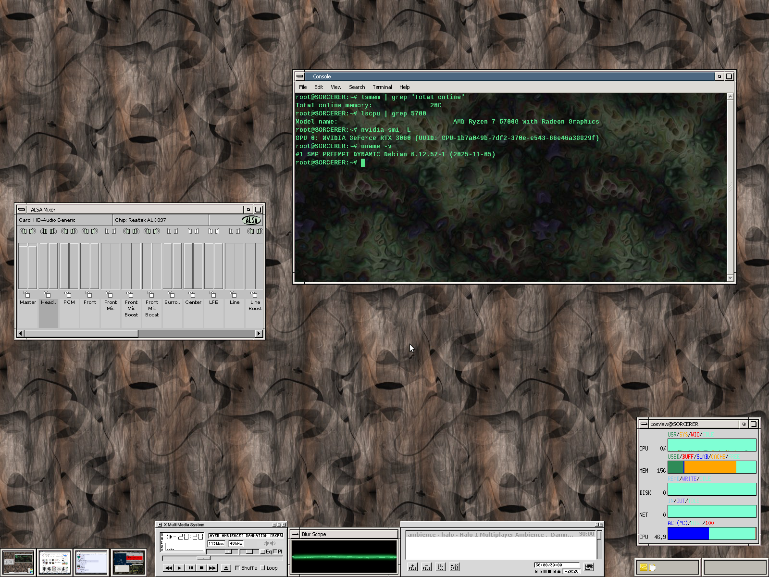Open the Help menu in Console

(405, 87)
